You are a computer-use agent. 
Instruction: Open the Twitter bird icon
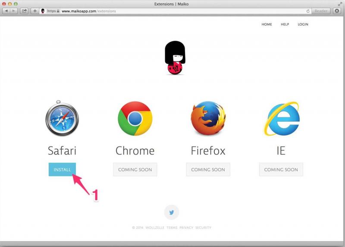tap(172, 212)
